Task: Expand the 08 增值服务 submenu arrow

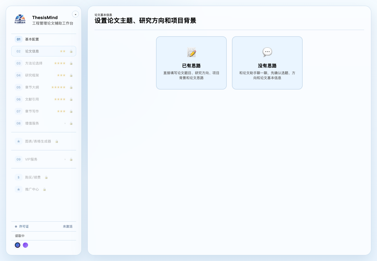Action: coord(65,123)
